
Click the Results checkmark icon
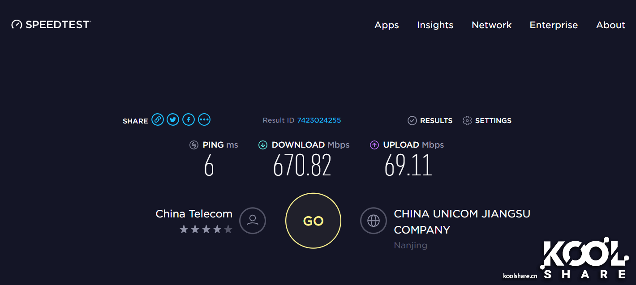click(412, 120)
